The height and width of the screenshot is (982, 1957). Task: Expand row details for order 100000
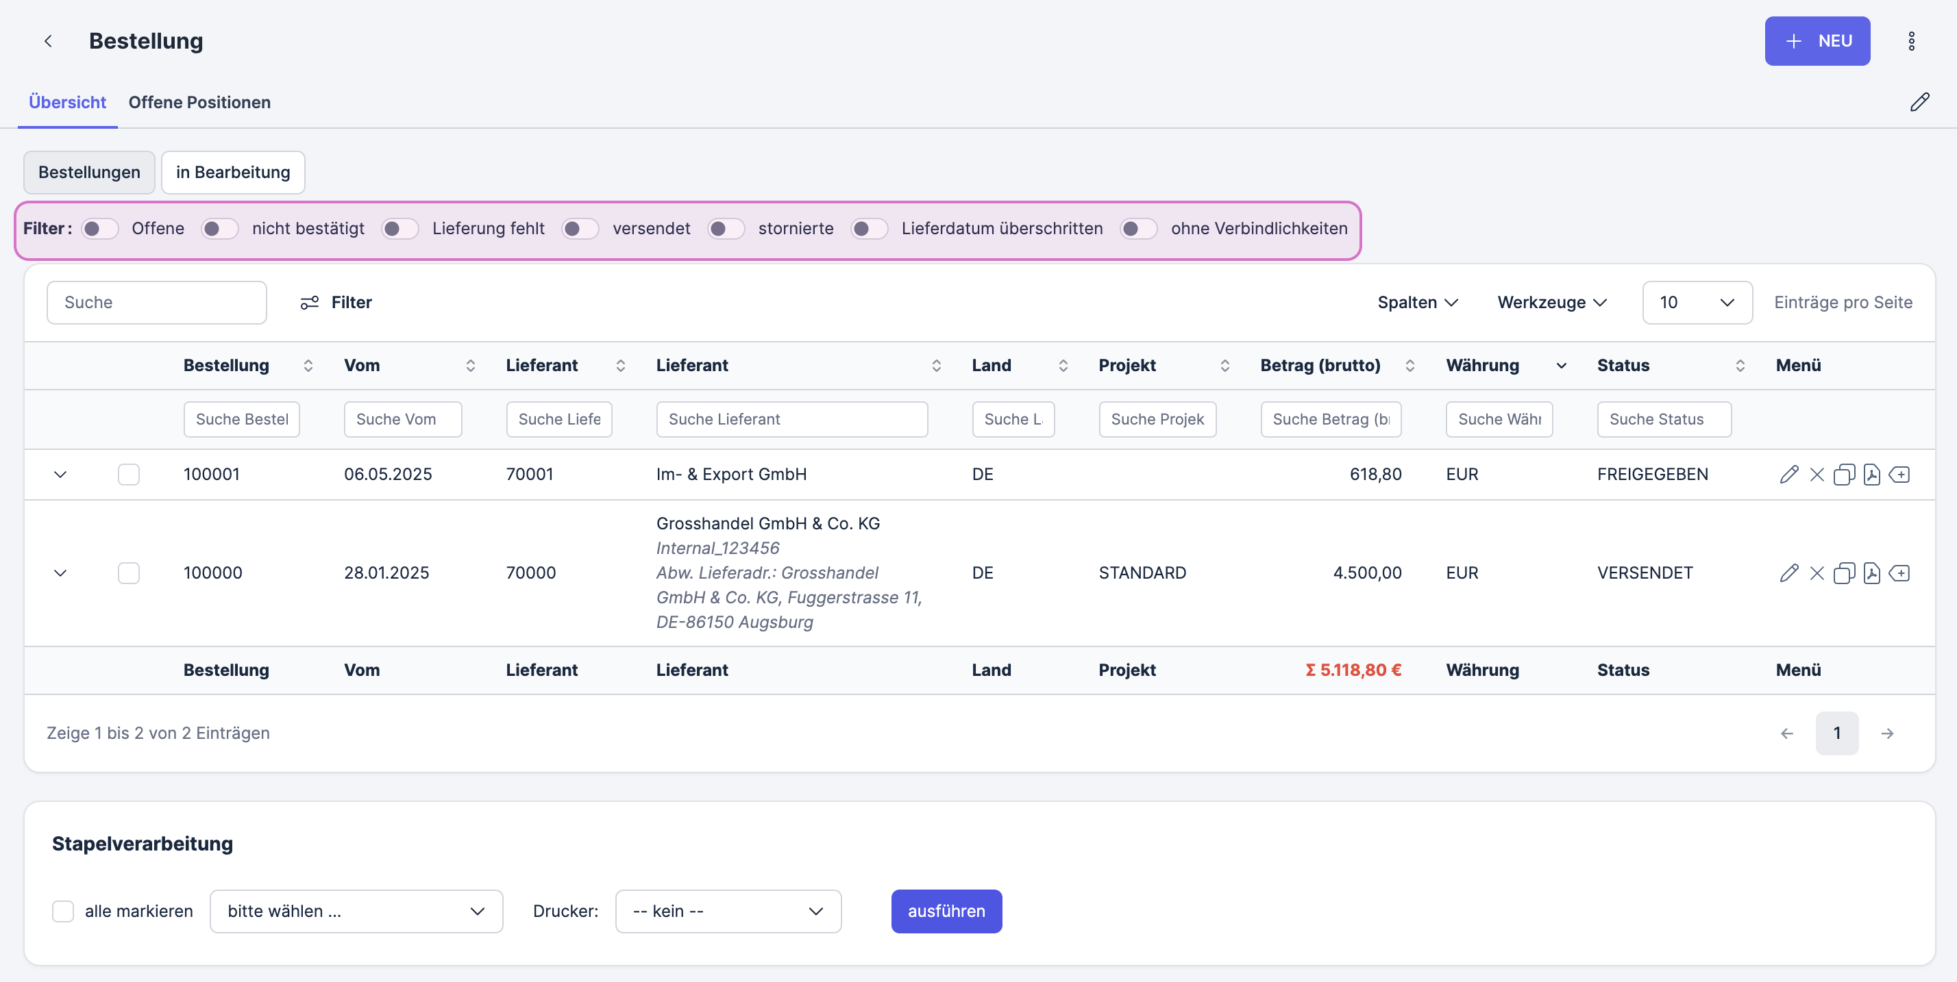(x=60, y=573)
